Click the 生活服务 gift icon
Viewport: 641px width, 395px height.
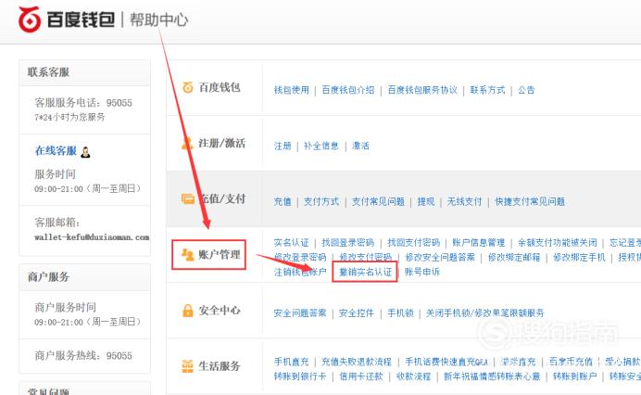point(187,366)
